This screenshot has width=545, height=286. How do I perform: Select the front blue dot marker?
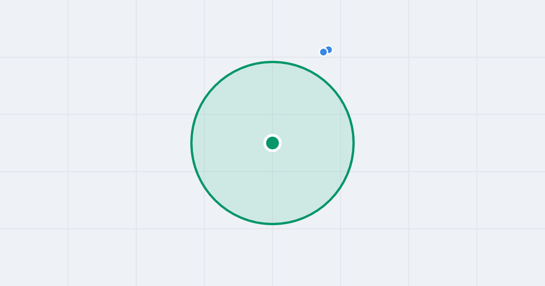pyautogui.click(x=323, y=52)
